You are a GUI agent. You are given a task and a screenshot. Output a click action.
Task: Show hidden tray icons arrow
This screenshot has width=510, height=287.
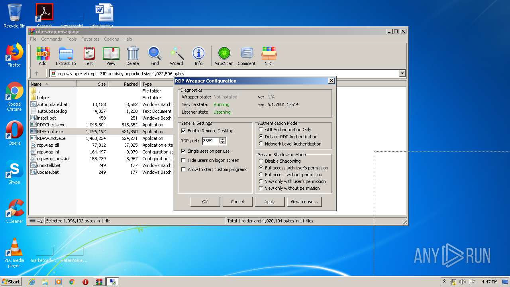[444, 282]
